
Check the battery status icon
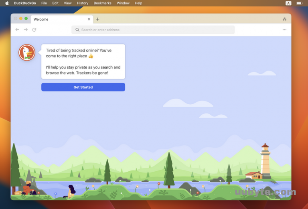[299, 3]
